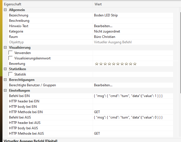Click the Befehl bei AUS value field
The image size is (181, 142).
pyautogui.click(x=128, y=117)
